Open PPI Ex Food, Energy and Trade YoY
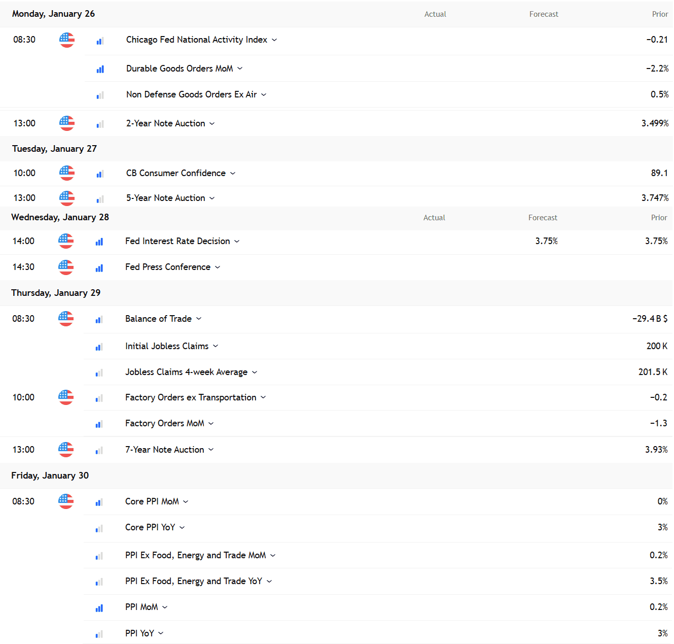 (x=193, y=581)
